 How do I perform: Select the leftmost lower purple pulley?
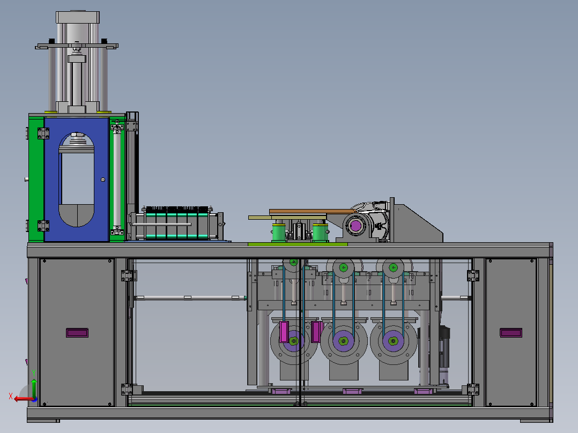pos(294,341)
